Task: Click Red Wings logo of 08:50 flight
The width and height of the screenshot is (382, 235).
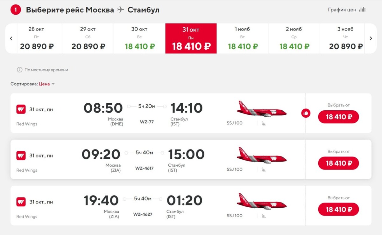Action: (x=21, y=109)
